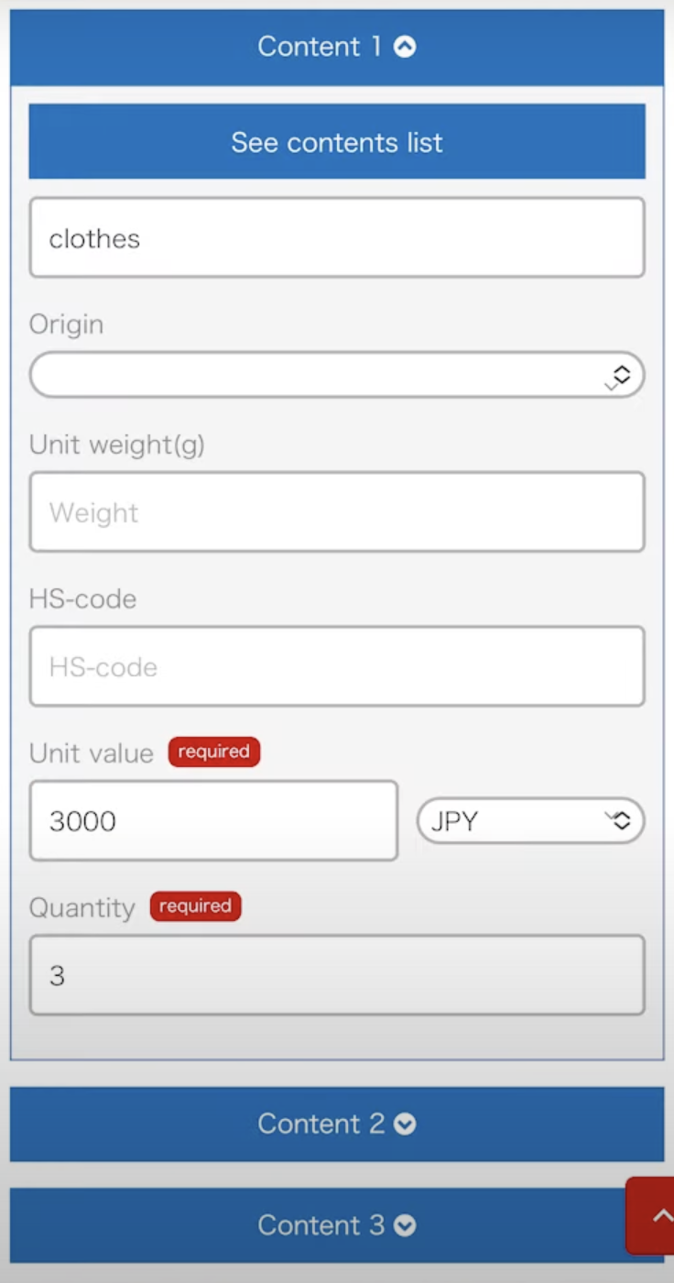Click the chevron-up icon beside Content 1
Viewport: 674px width, 1283px height.
tap(405, 47)
